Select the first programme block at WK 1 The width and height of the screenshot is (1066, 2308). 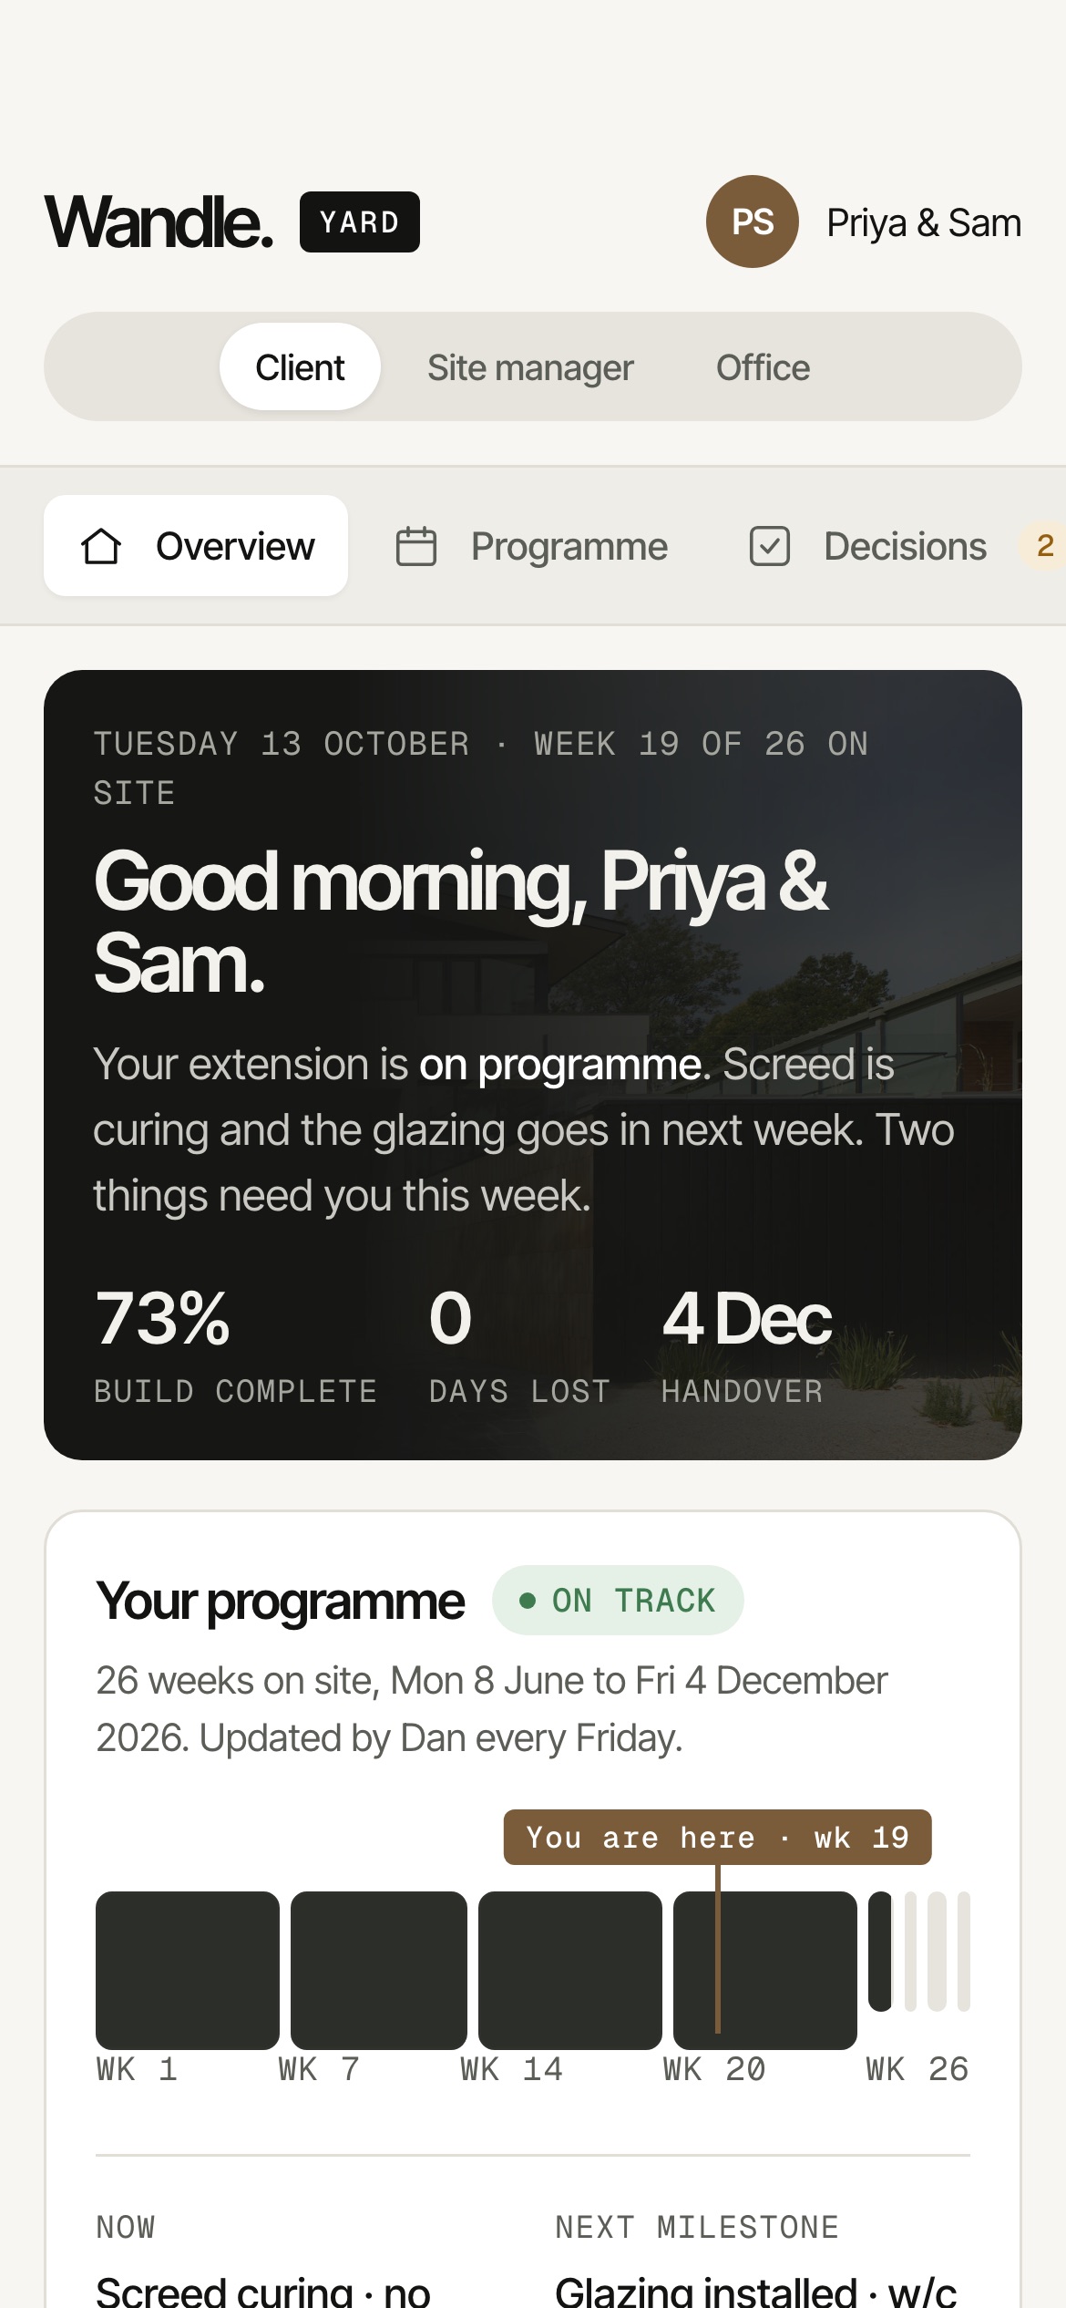click(188, 1971)
